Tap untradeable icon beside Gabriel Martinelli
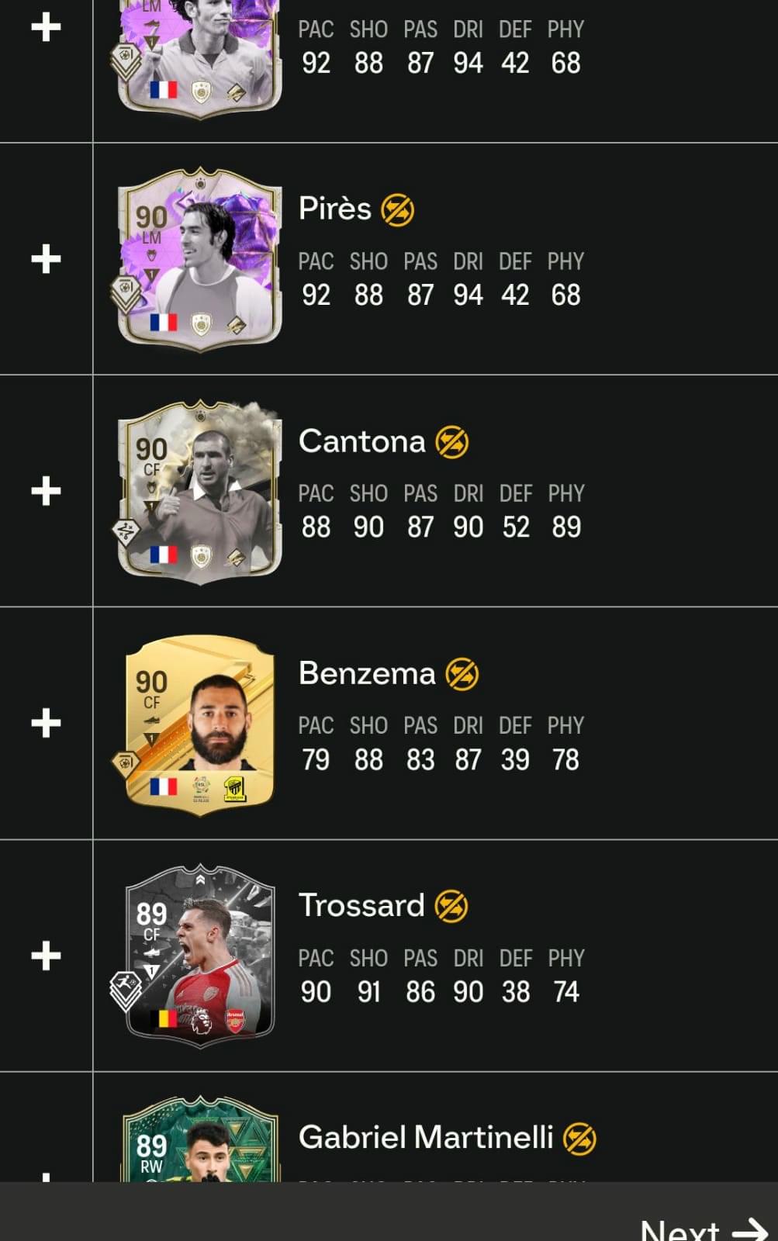The image size is (778, 1241). [579, 1139]
